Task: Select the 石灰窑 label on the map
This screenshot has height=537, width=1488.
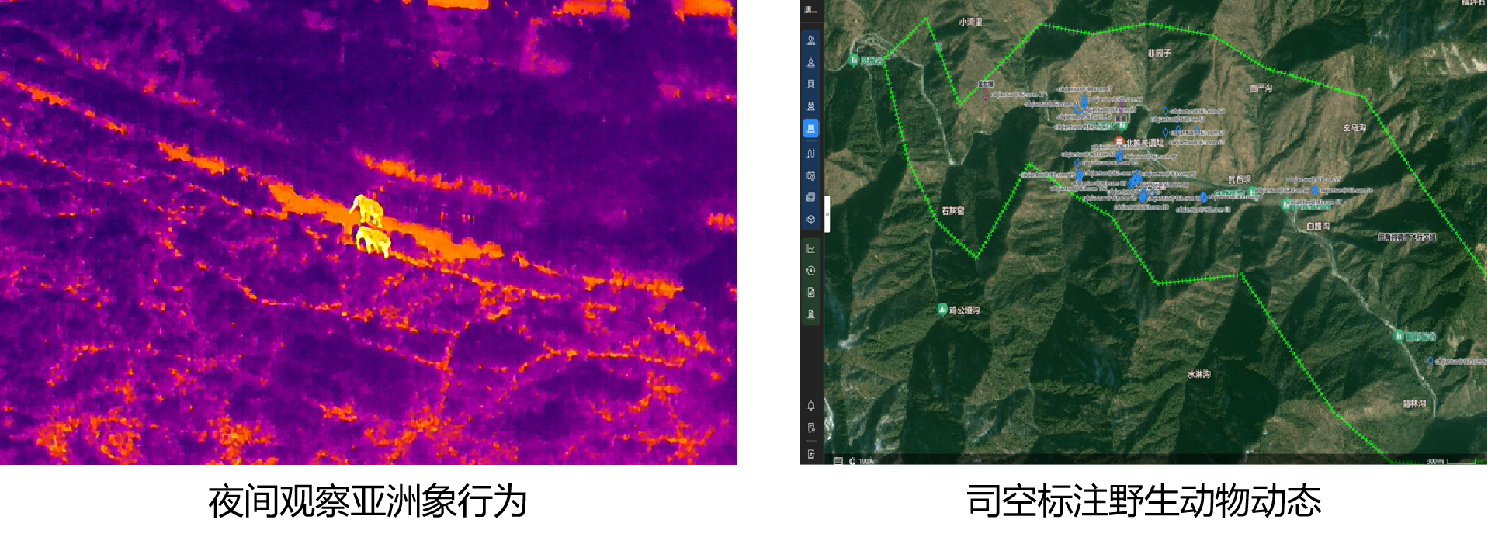Action: pos(952,211)
